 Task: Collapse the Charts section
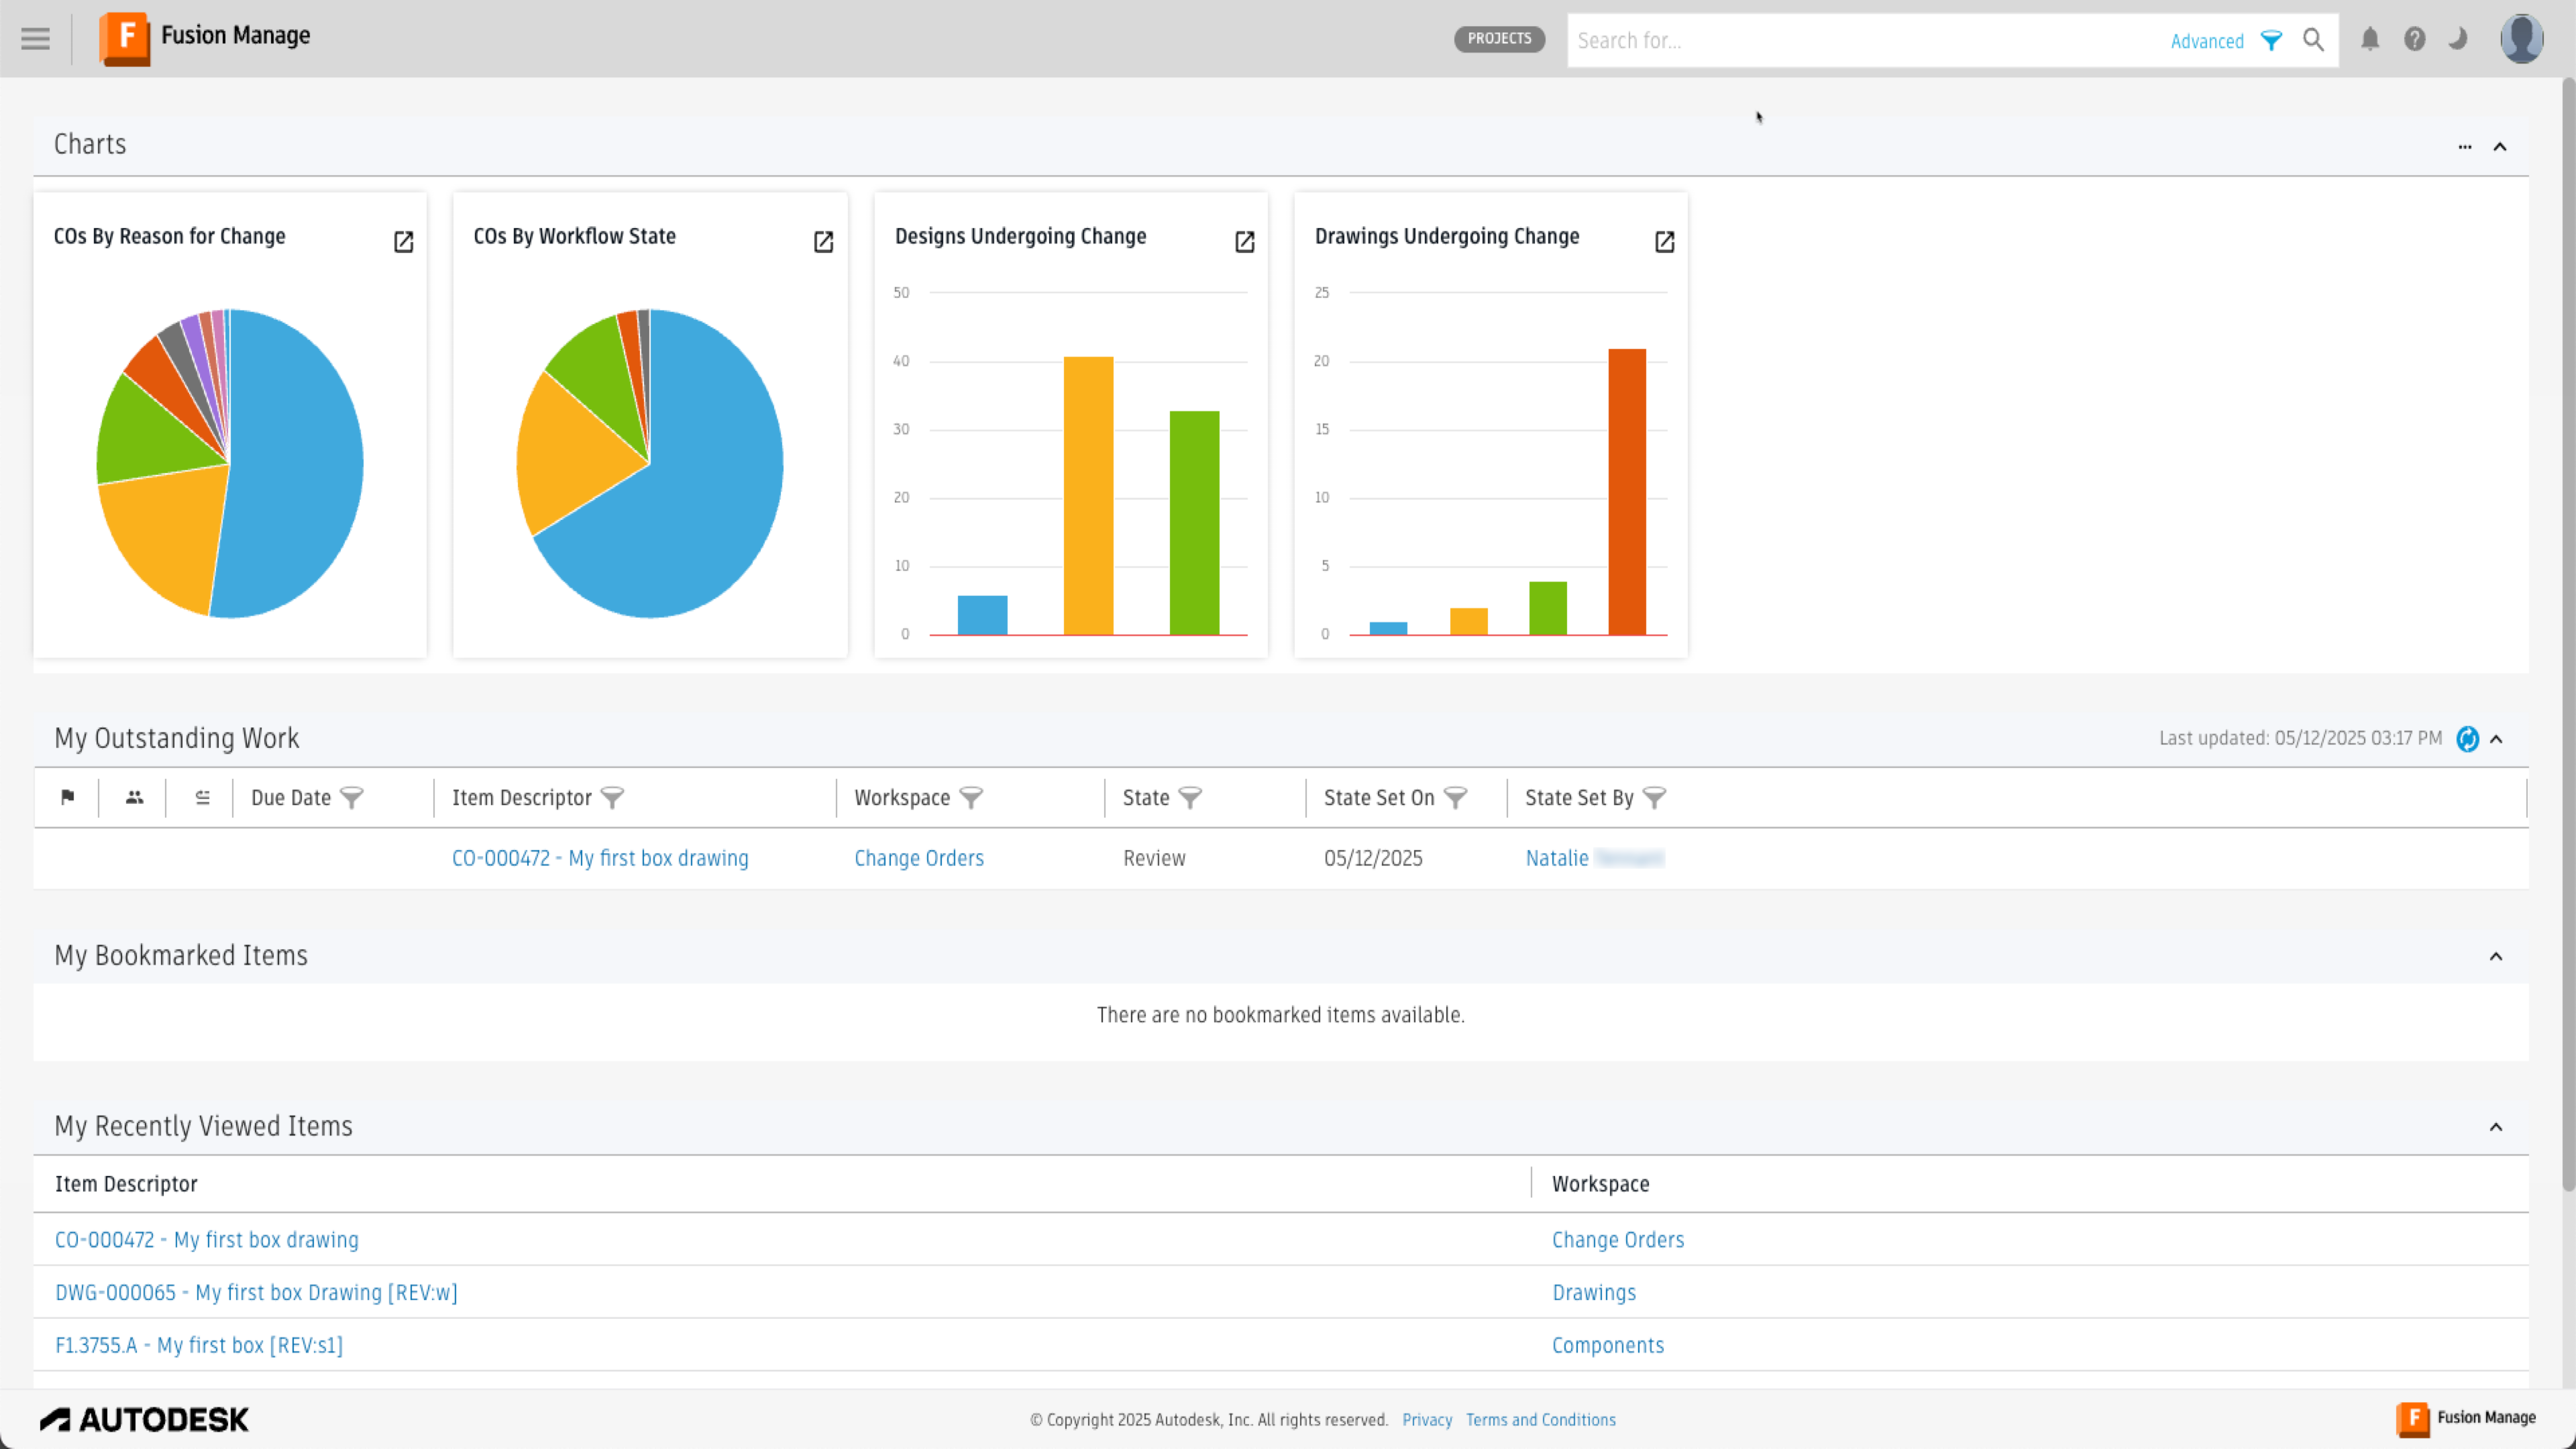2499,147
